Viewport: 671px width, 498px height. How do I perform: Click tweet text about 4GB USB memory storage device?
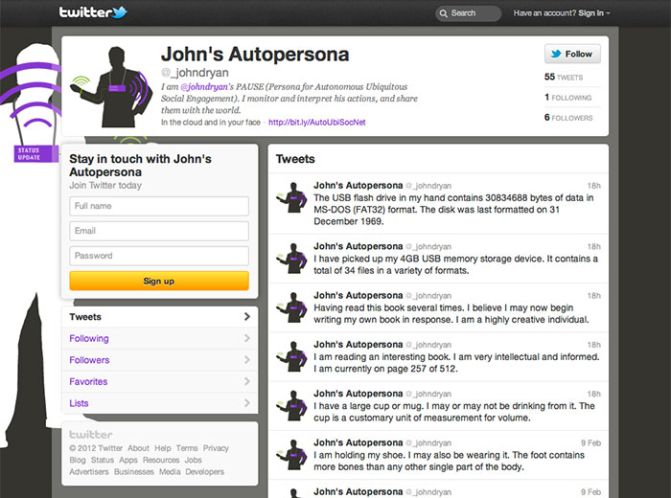tap(455, 264)
